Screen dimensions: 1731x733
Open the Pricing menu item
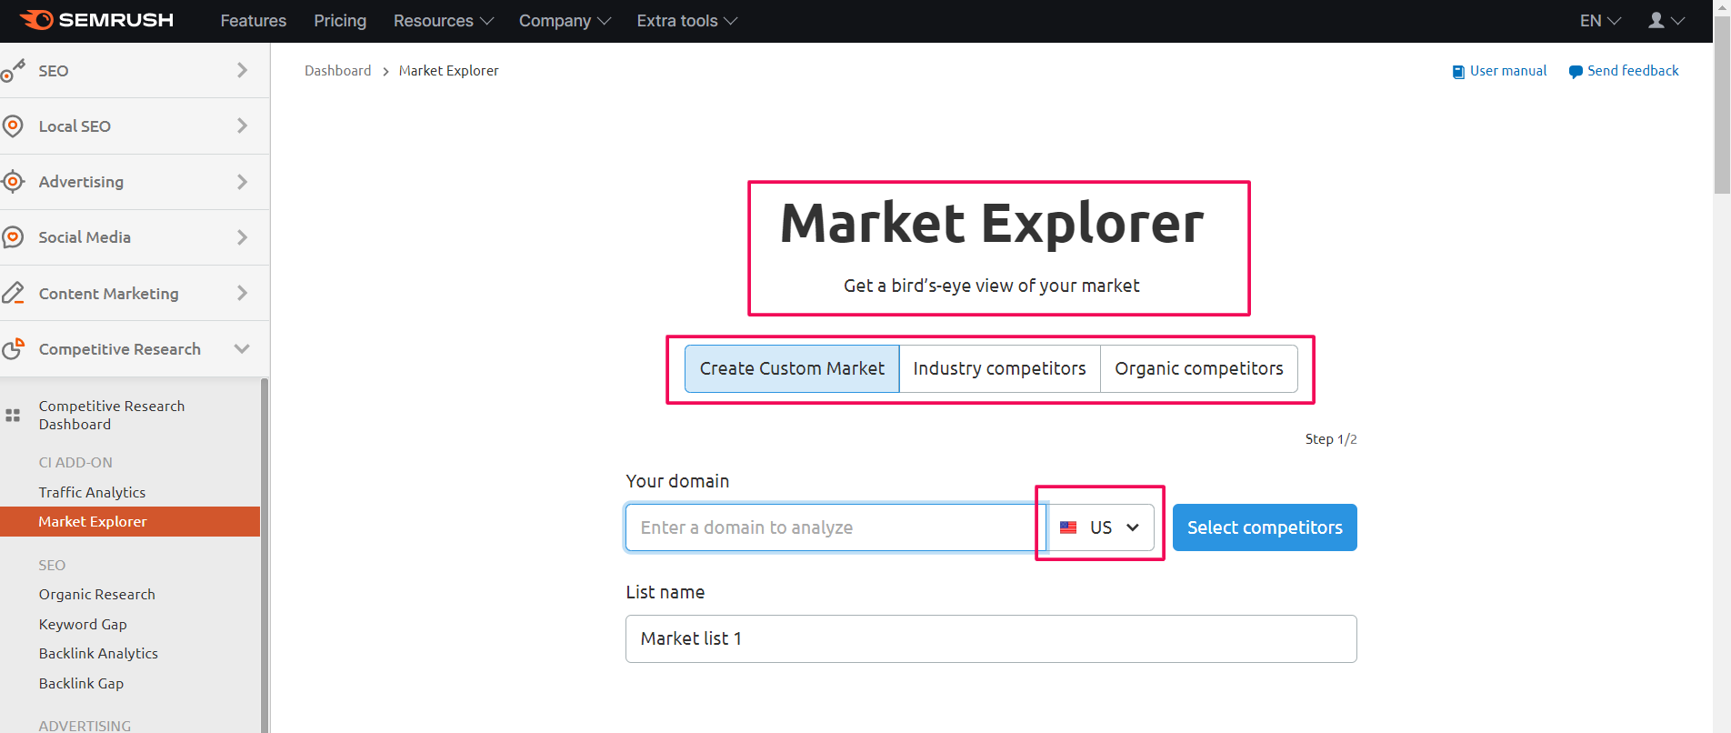coord(340,21)
